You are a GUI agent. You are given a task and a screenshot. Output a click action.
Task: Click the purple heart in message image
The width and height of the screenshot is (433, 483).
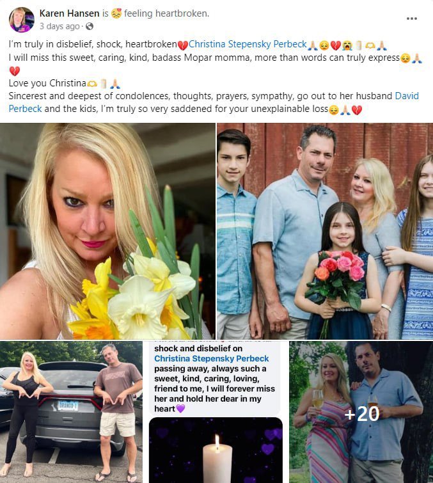pyautogui.click(x=180, y=409)
